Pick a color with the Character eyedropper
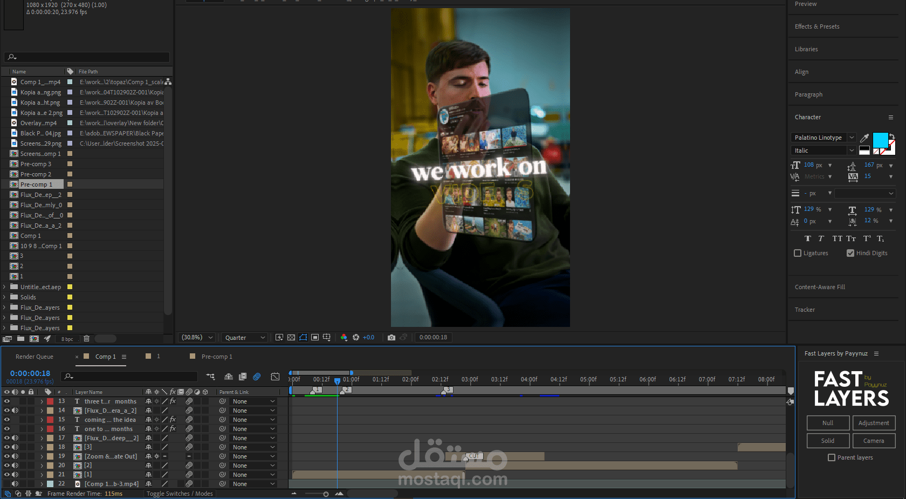 [x=864, y=138]
